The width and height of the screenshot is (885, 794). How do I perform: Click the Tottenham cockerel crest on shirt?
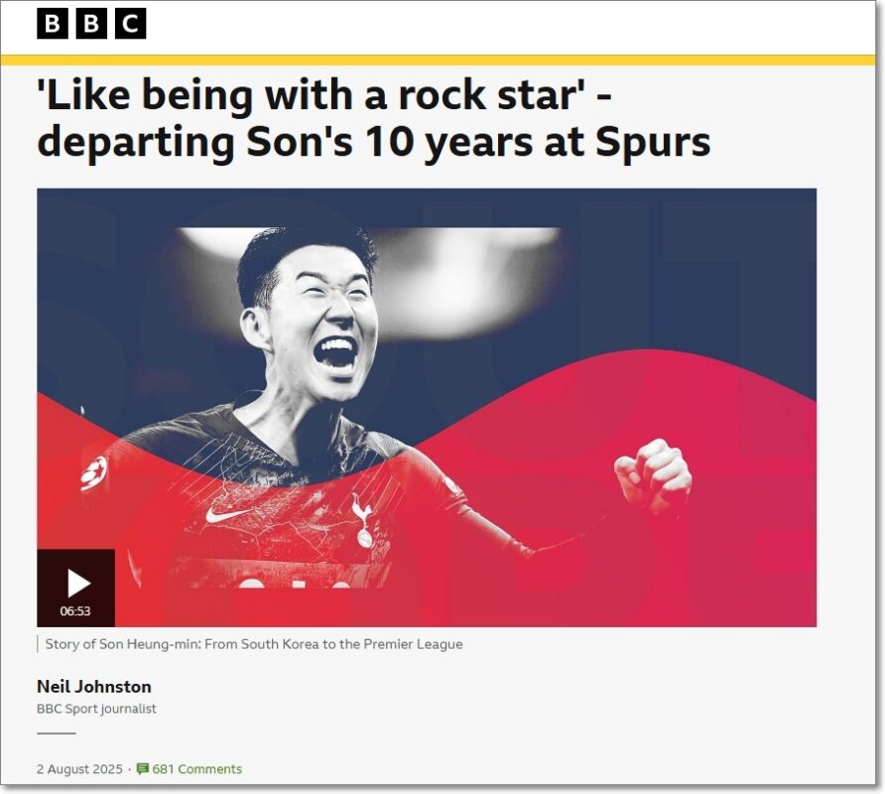tap(362, 521)
